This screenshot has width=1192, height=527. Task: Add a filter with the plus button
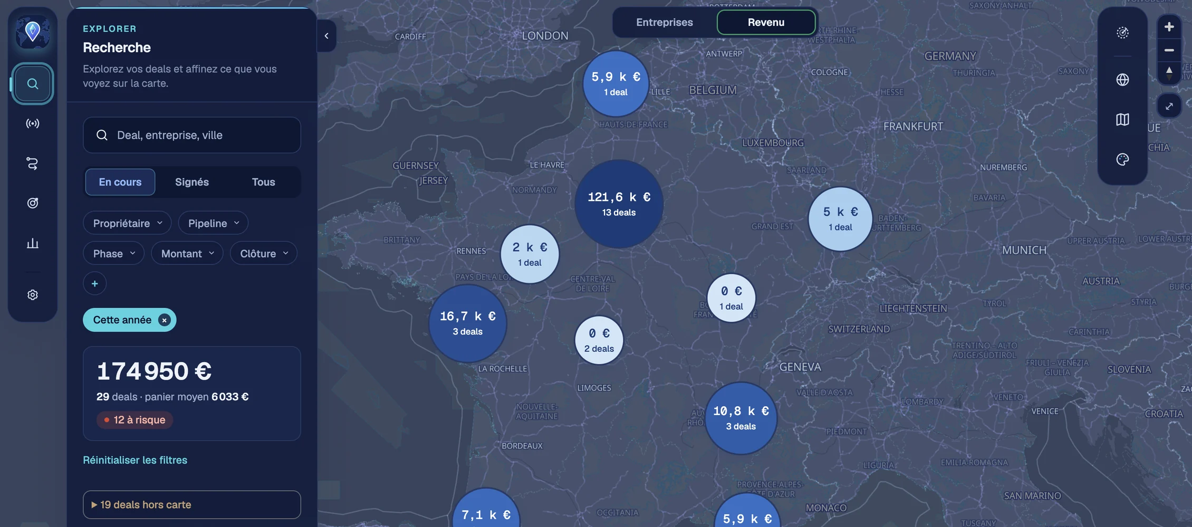tap(95, 283)
